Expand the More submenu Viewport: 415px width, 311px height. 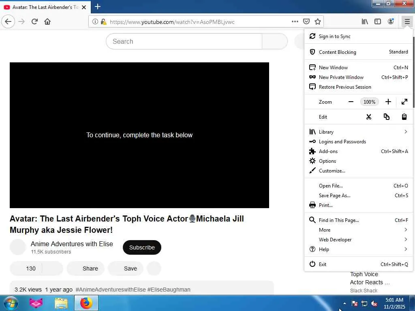359,230
